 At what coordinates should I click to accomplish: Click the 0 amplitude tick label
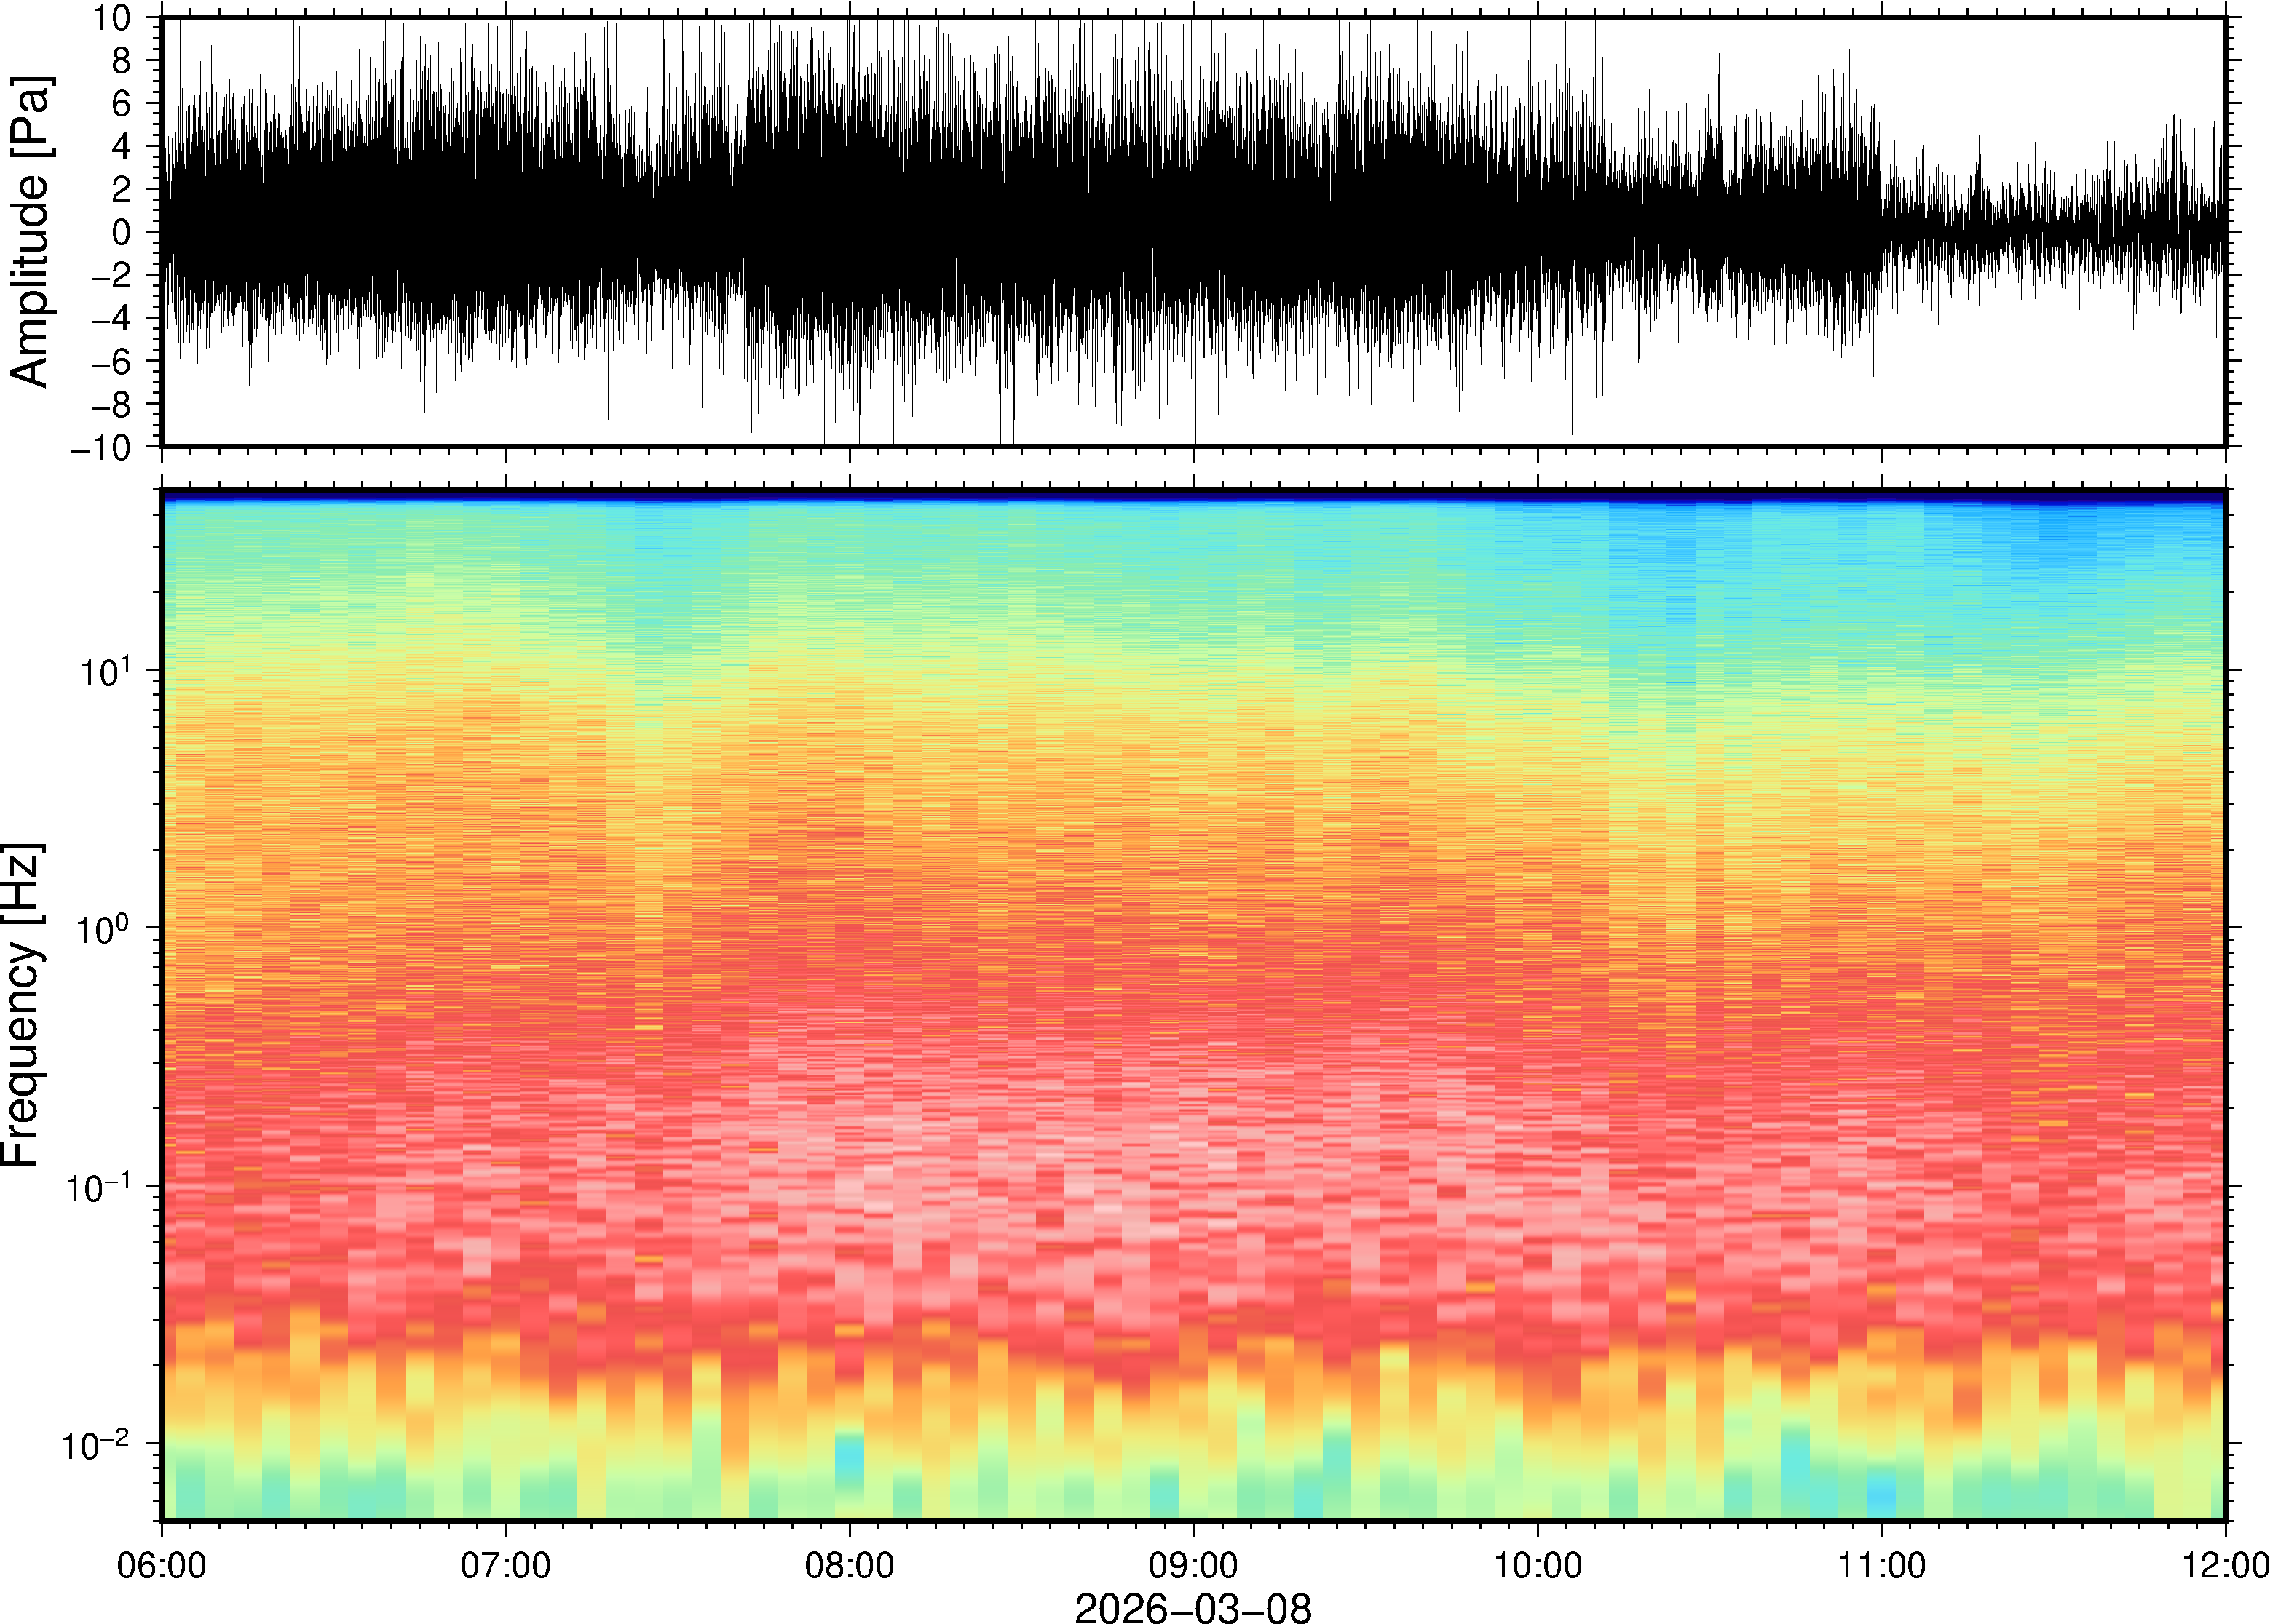(x=122, y=233)
